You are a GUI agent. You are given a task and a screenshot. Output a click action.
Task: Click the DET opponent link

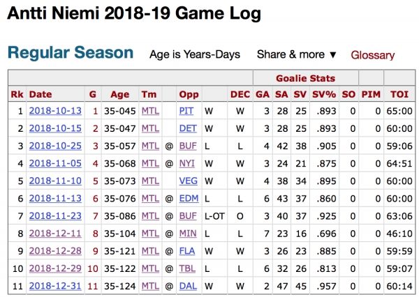point(187,128)
